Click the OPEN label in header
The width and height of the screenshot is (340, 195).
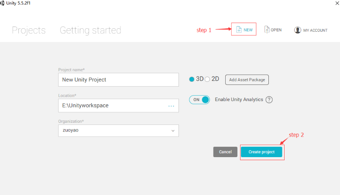(276, 30)
